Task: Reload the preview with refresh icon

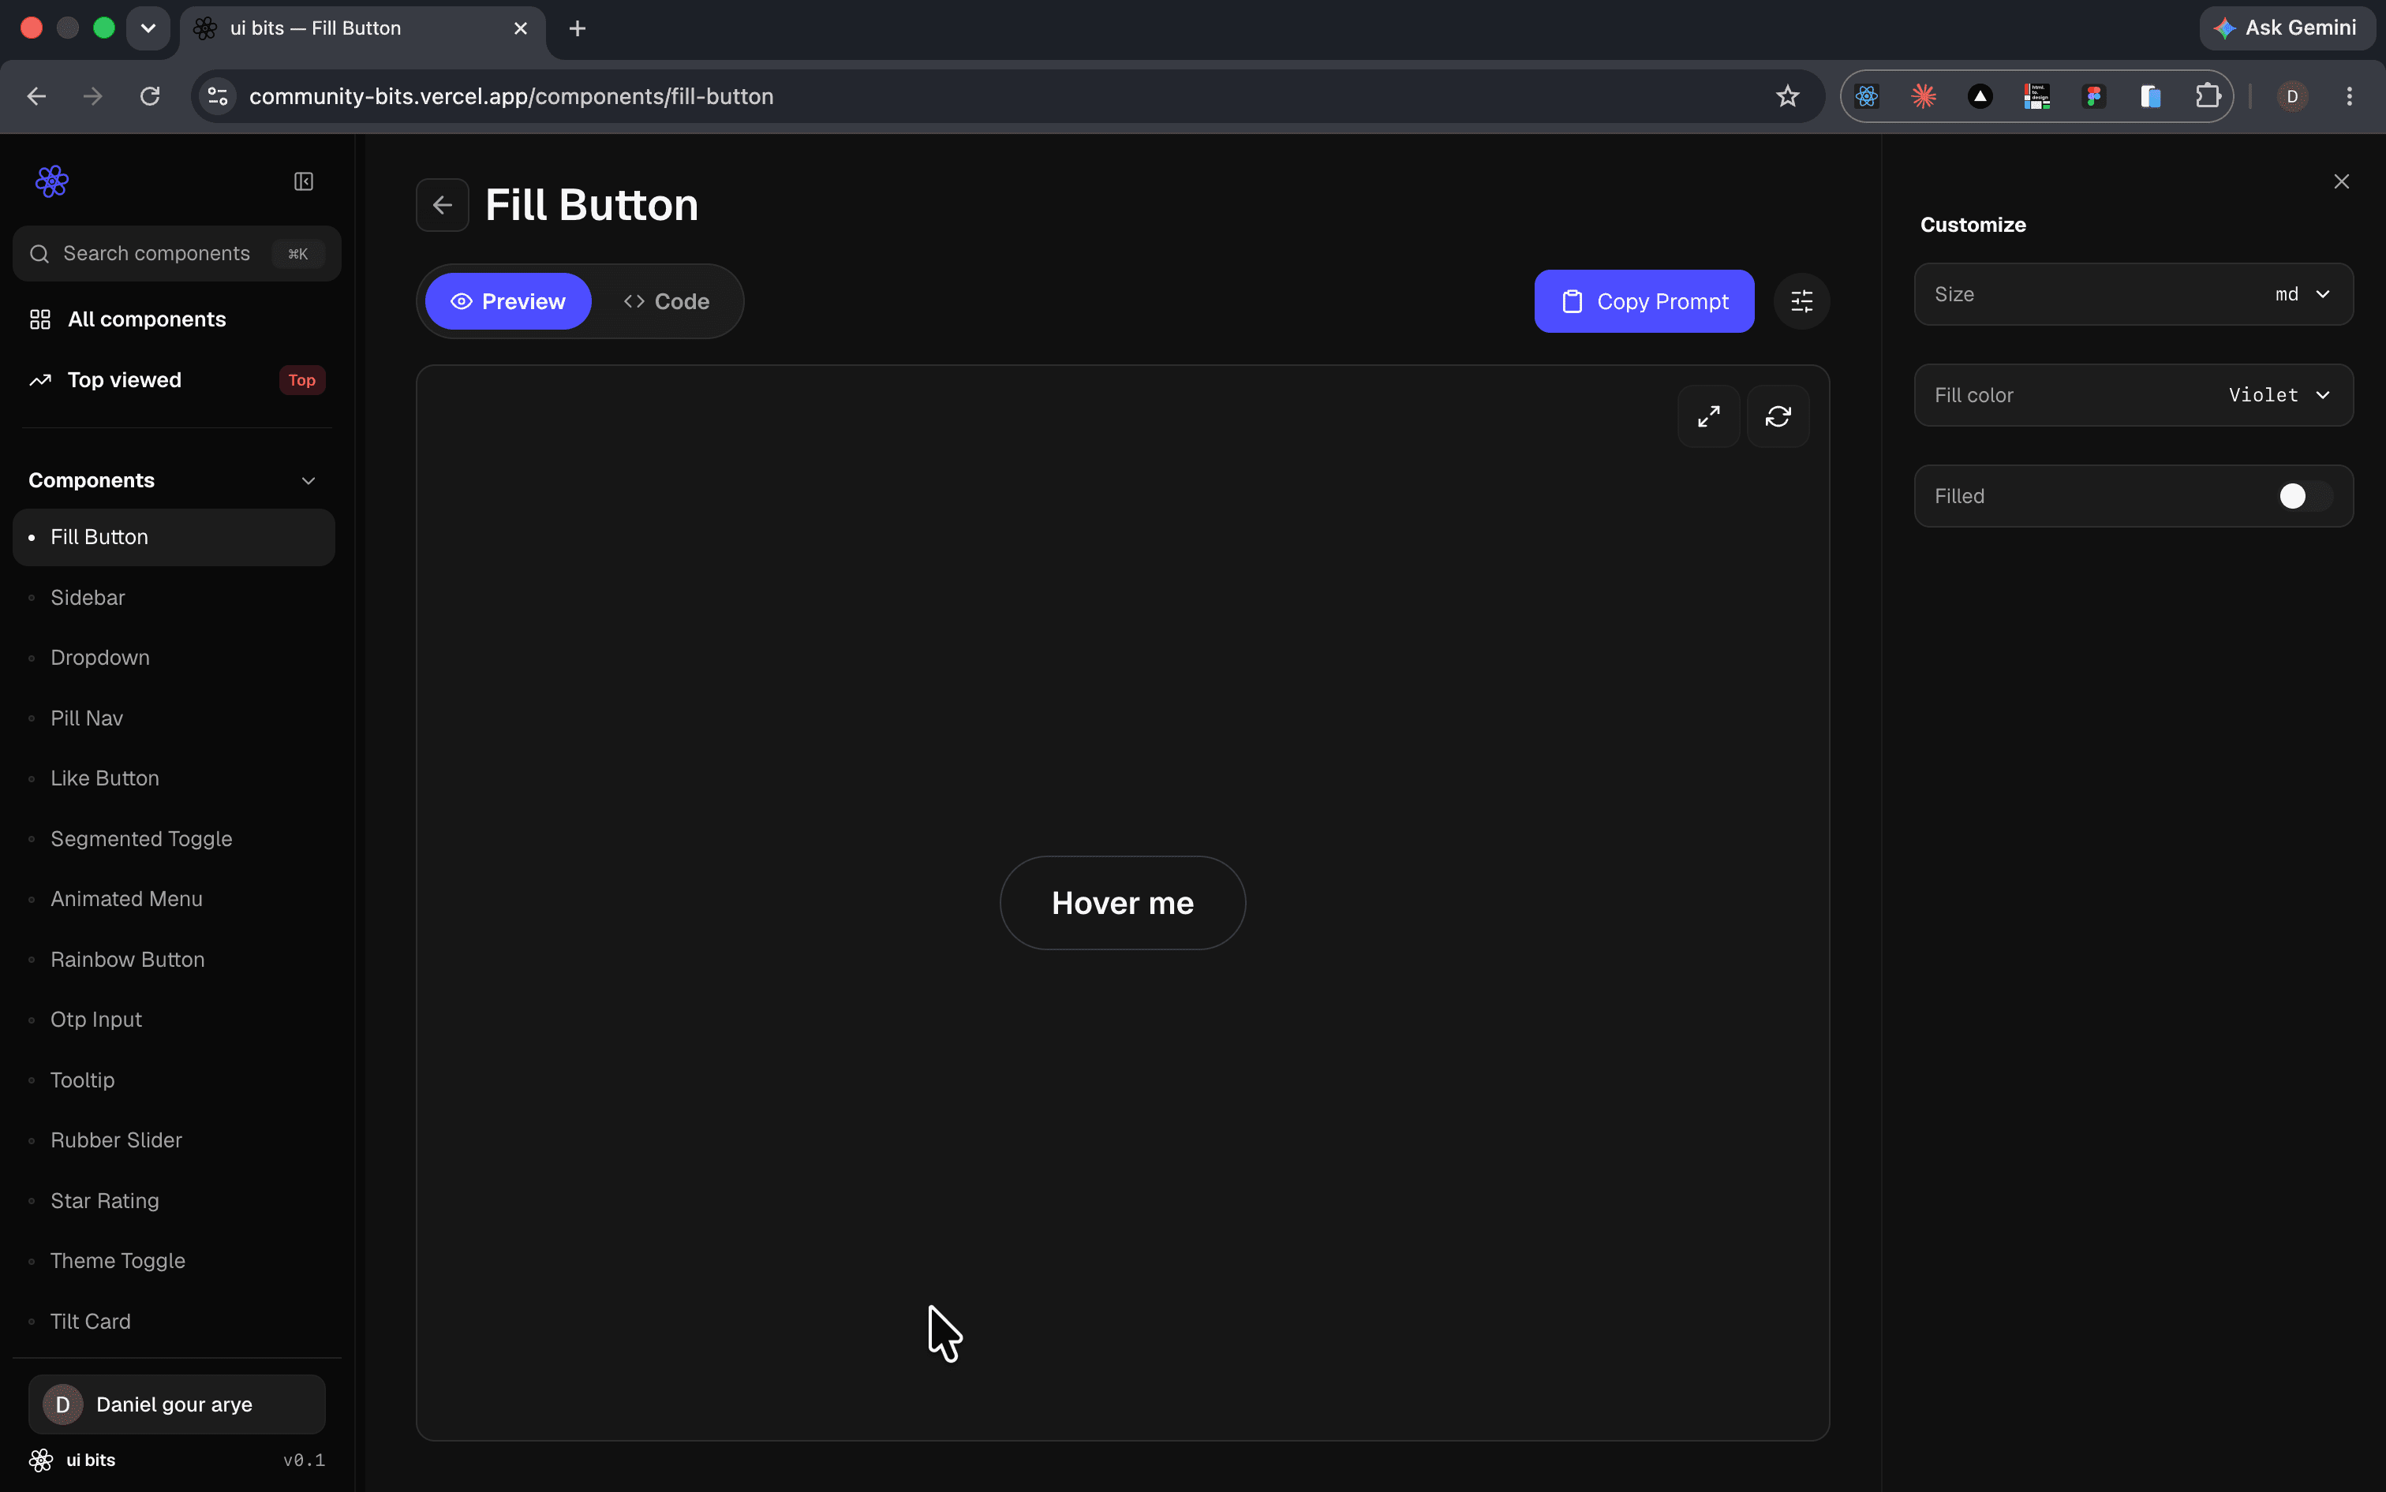Action: 1778,416
